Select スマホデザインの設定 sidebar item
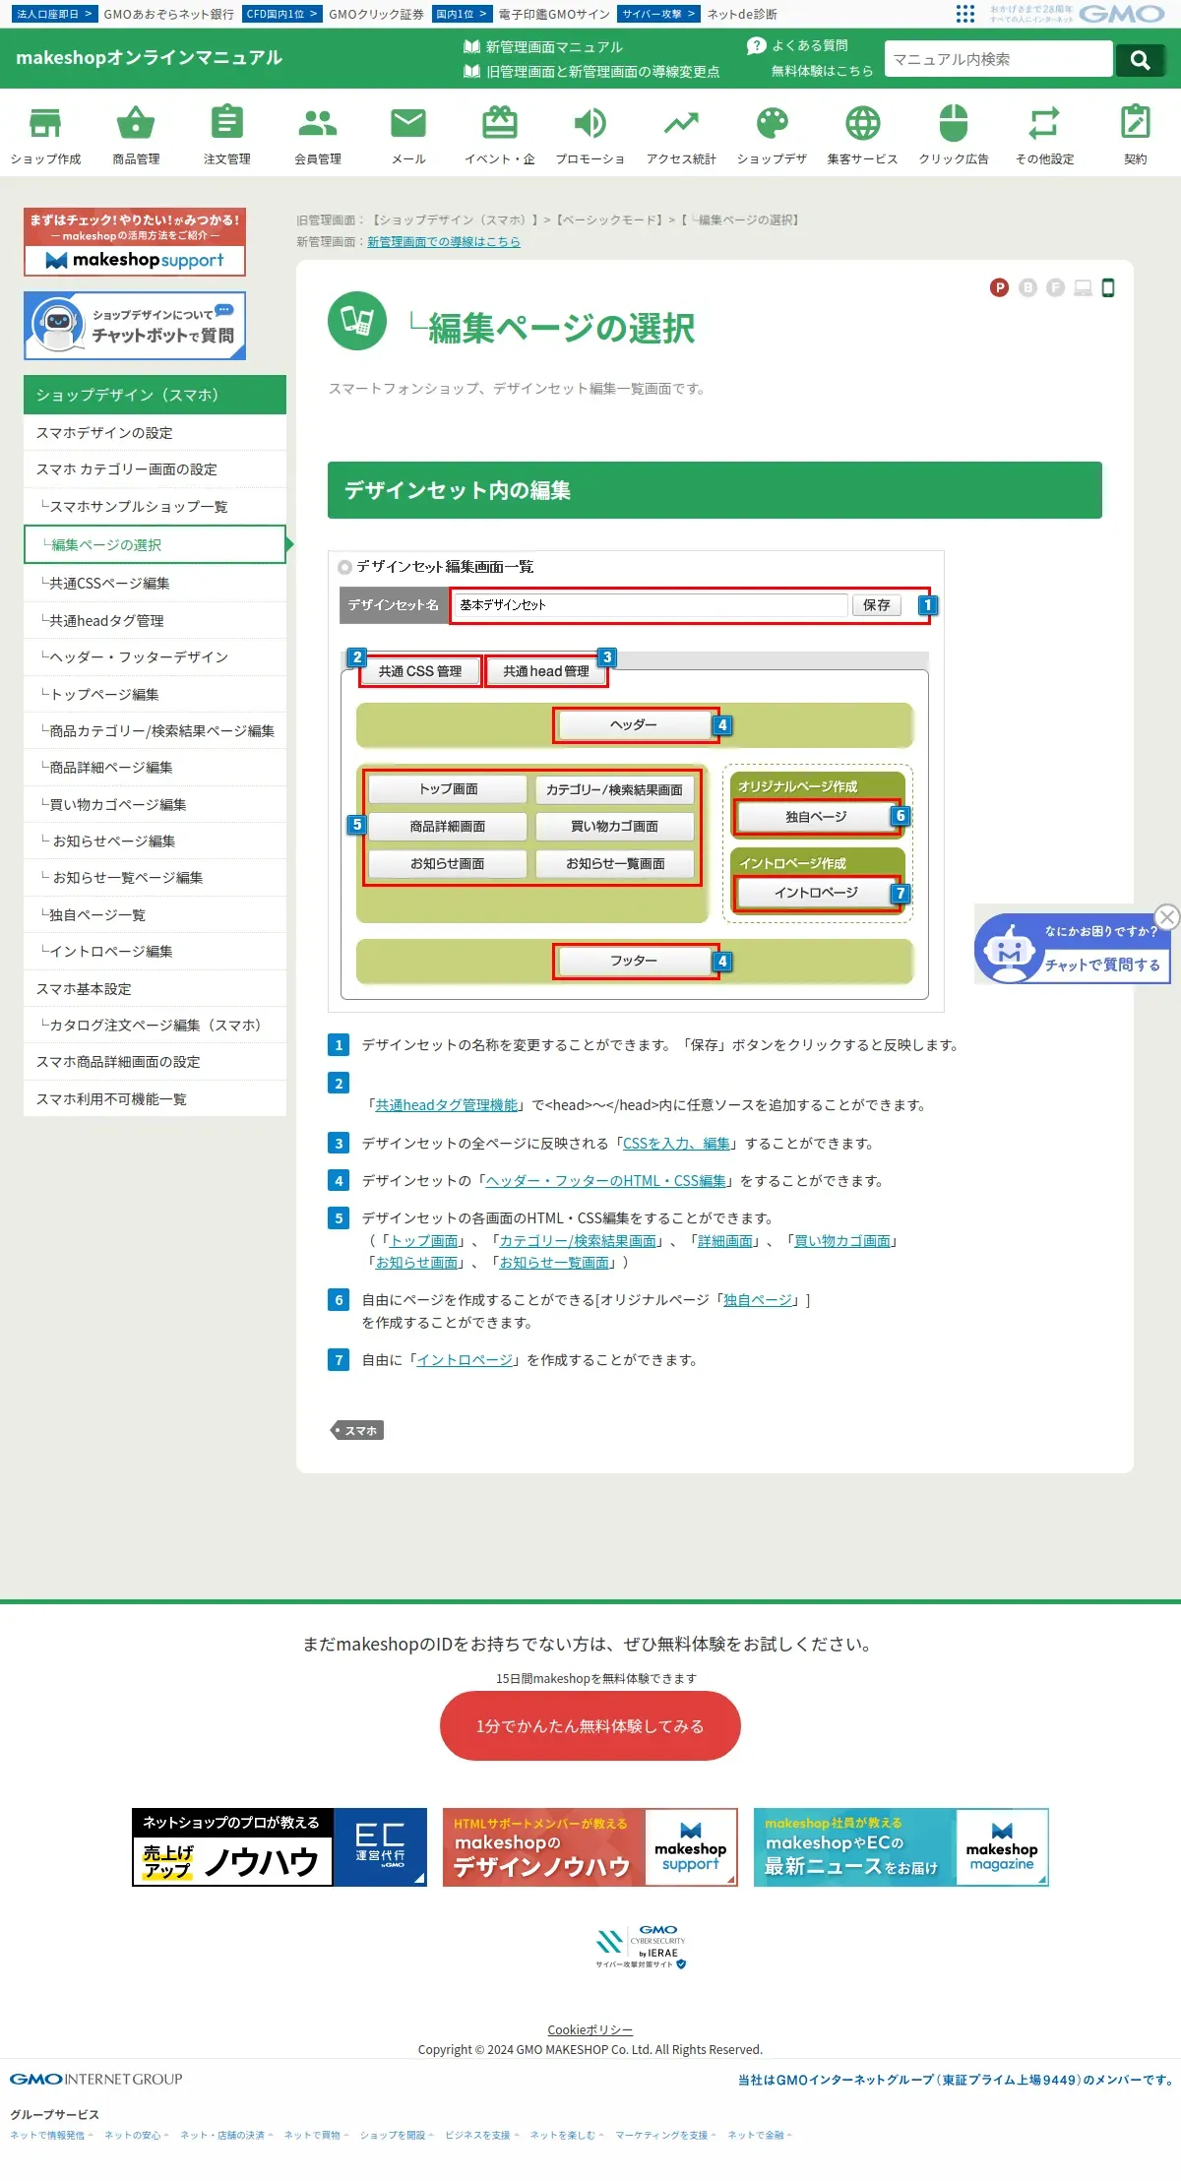Screen dimensions: 1181x2181 [155, 432]
